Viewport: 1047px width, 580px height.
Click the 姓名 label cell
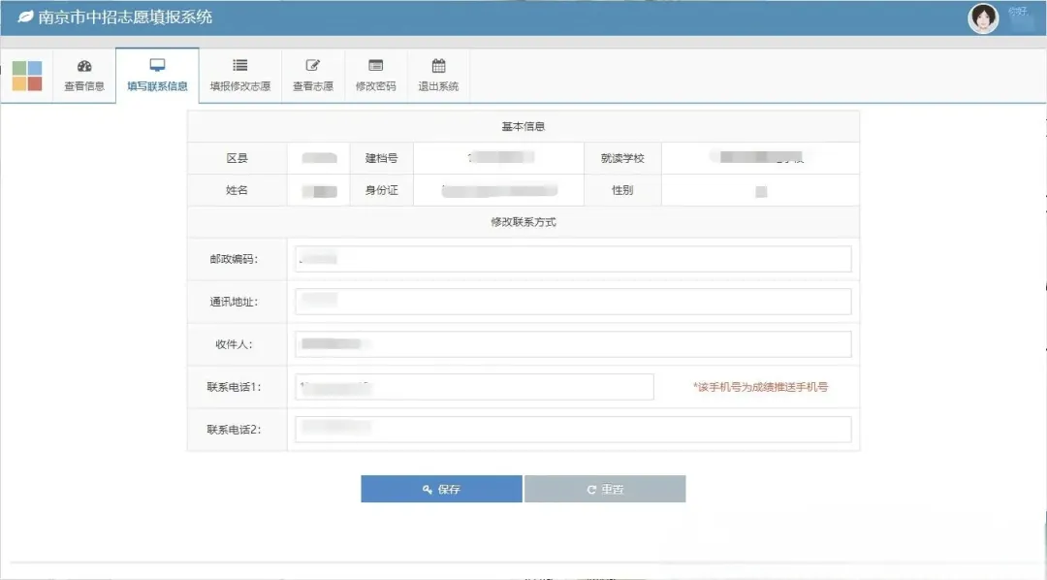pyautogui.click(x=238, y=190)
